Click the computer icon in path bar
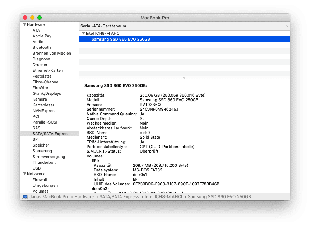 coord(25,197)
